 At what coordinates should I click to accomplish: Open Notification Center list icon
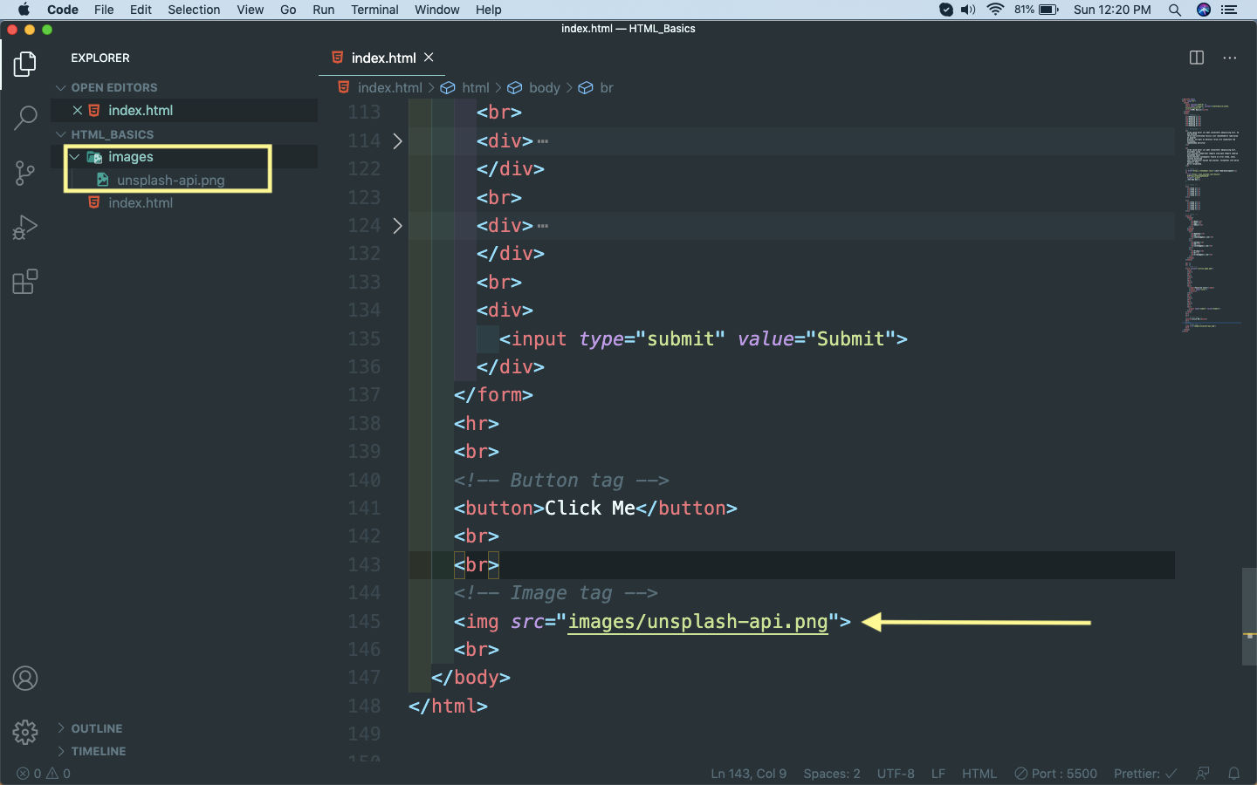(x=1230, y=10)
